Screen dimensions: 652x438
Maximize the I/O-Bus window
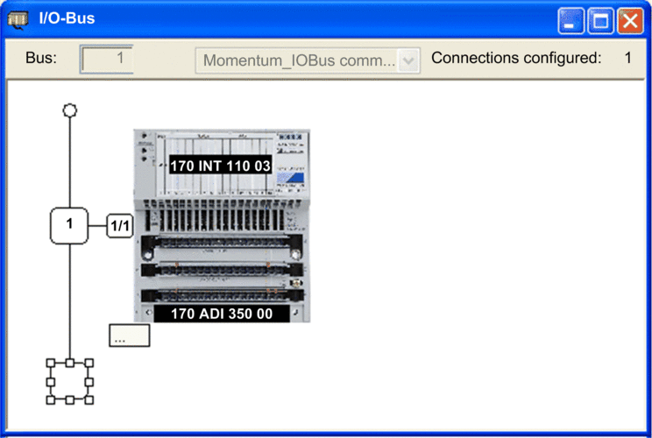pyautogui.click(x=600, y=20)
